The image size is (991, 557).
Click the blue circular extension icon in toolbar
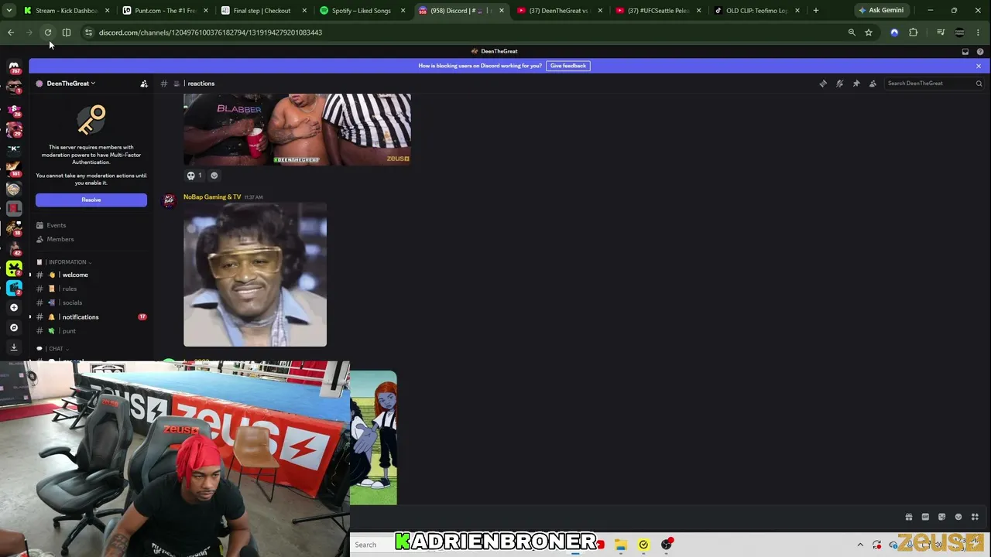pos(894,32)
